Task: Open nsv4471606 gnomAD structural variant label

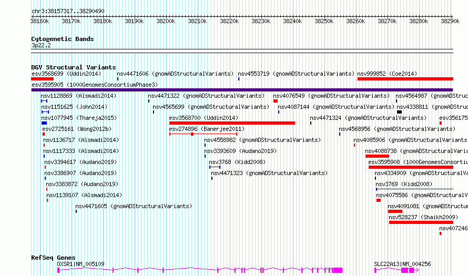Action: 175,74
